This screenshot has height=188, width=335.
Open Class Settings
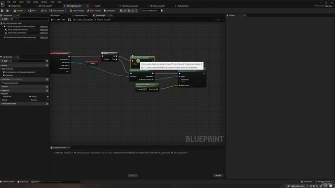point(77,10)
